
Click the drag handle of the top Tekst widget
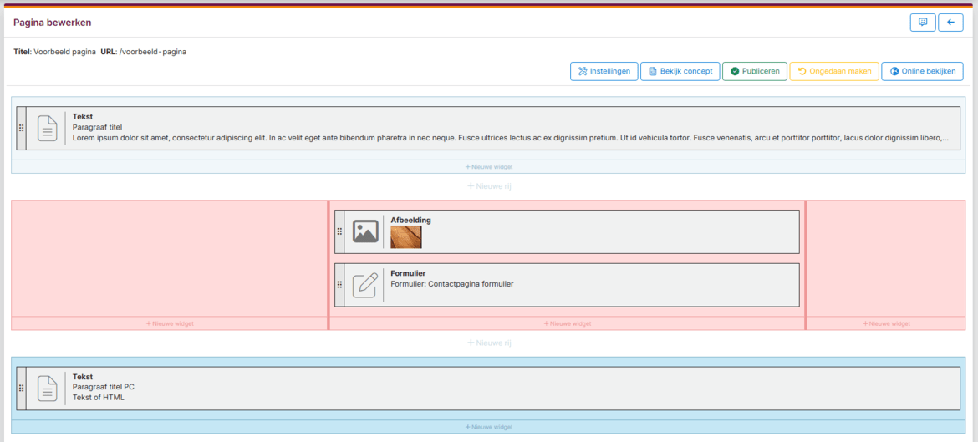pos(21,128)
